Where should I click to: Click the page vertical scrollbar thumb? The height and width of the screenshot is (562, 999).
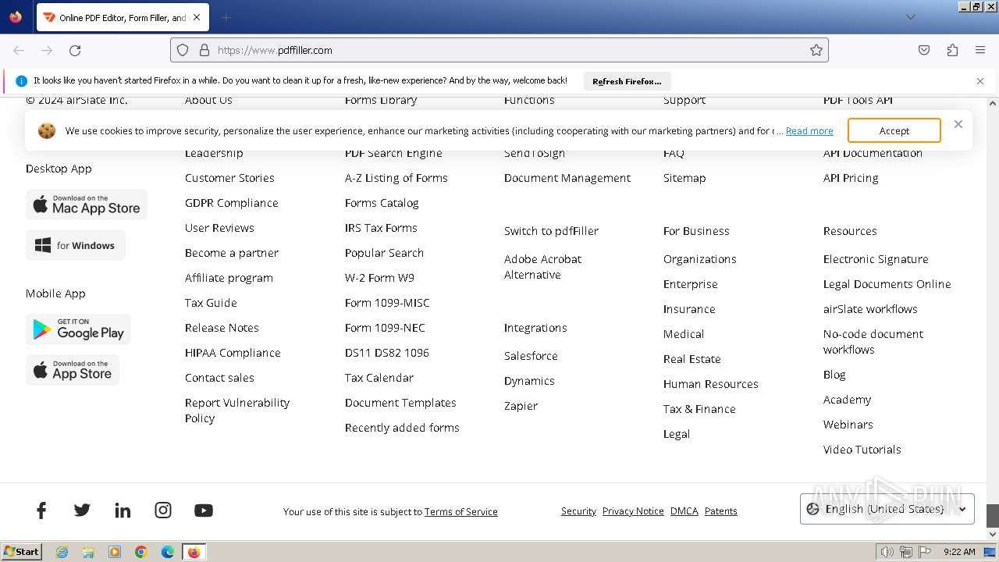[993, 516]
